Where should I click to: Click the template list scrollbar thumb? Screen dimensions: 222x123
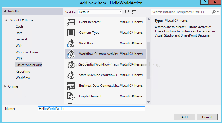(148, 61)
